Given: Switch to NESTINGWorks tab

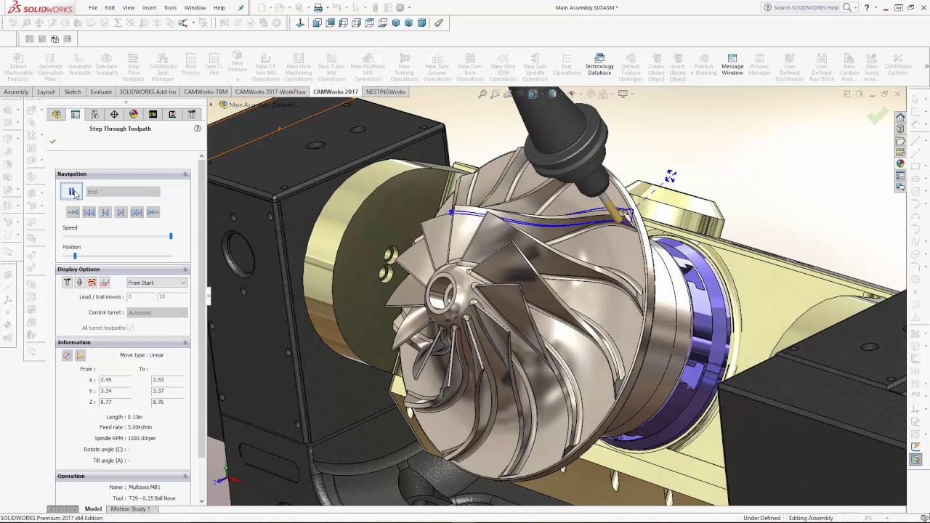Looking at the screenshot, I should click(x=386, y=92).
